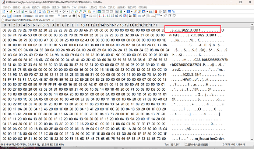Toggle Comma separated (逗号) mode
This screenshot has width=254, height=149.
[17, 16]
